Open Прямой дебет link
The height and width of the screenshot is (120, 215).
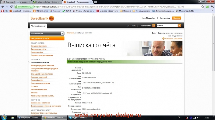pos(37,80)
